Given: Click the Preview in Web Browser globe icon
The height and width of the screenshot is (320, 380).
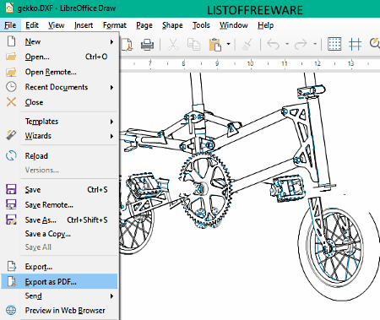Looking at the screenshot, I should [11, 310].
